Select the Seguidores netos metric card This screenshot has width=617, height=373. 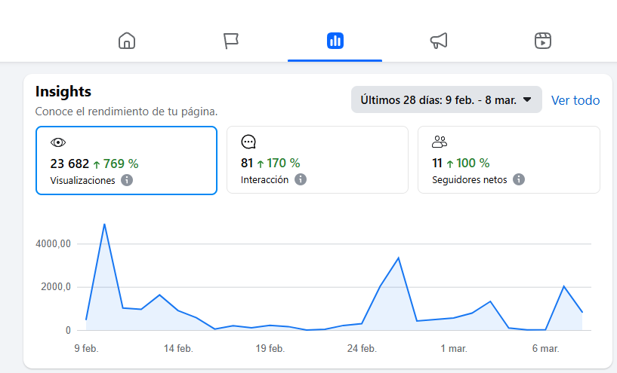(x=509, y=160)
